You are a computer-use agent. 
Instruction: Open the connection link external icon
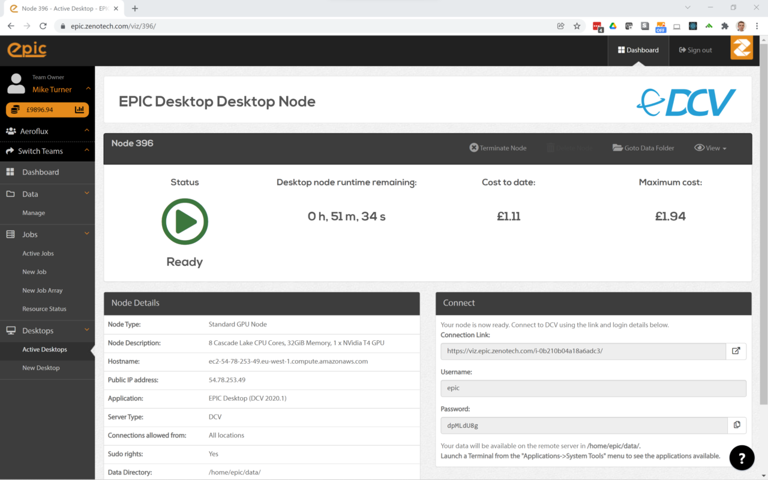(x=736, y=351)
